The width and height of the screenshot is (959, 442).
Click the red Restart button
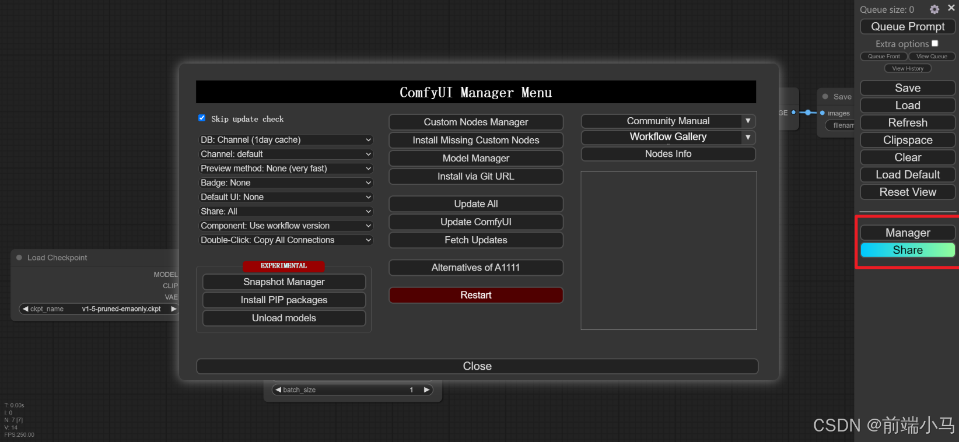(x=476, y=295)
